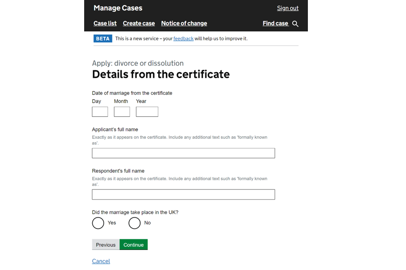Focus the Month input box

click(122, 112)
